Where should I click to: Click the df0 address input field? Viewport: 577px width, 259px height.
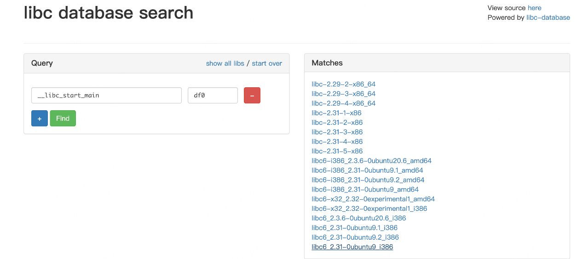(x=213, y=96)
